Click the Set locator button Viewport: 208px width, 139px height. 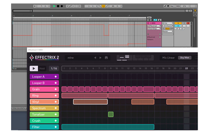(x=149, y=17)
